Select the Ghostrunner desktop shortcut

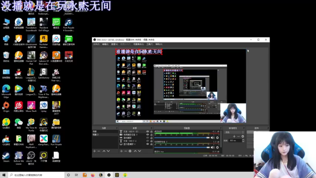[x=31, y=42]
